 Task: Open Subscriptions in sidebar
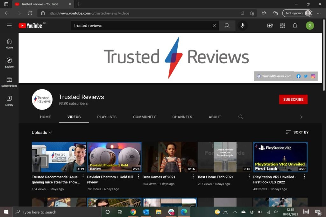(x=9, y=82)
